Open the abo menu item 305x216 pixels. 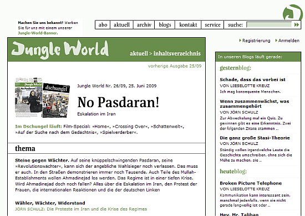point(103,25)
